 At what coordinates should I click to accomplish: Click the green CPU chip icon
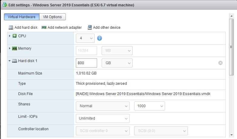pyautogui.click(x=15, y=36)
